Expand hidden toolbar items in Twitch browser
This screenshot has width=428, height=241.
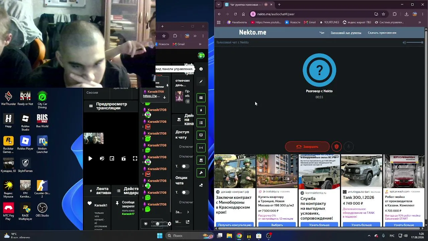[195, 36]
